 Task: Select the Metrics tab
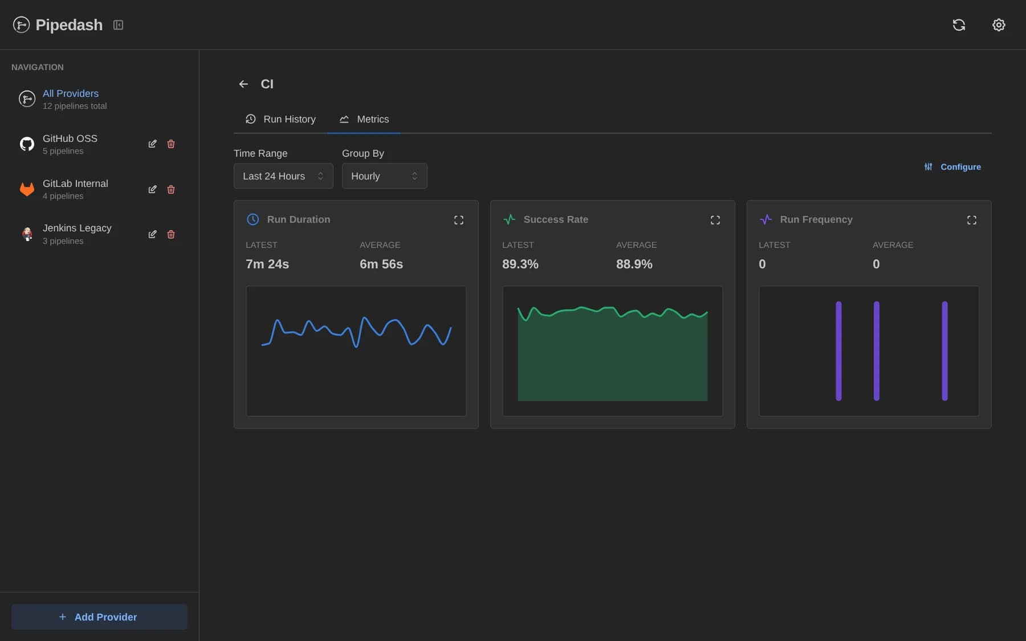[x=364, y=119]
